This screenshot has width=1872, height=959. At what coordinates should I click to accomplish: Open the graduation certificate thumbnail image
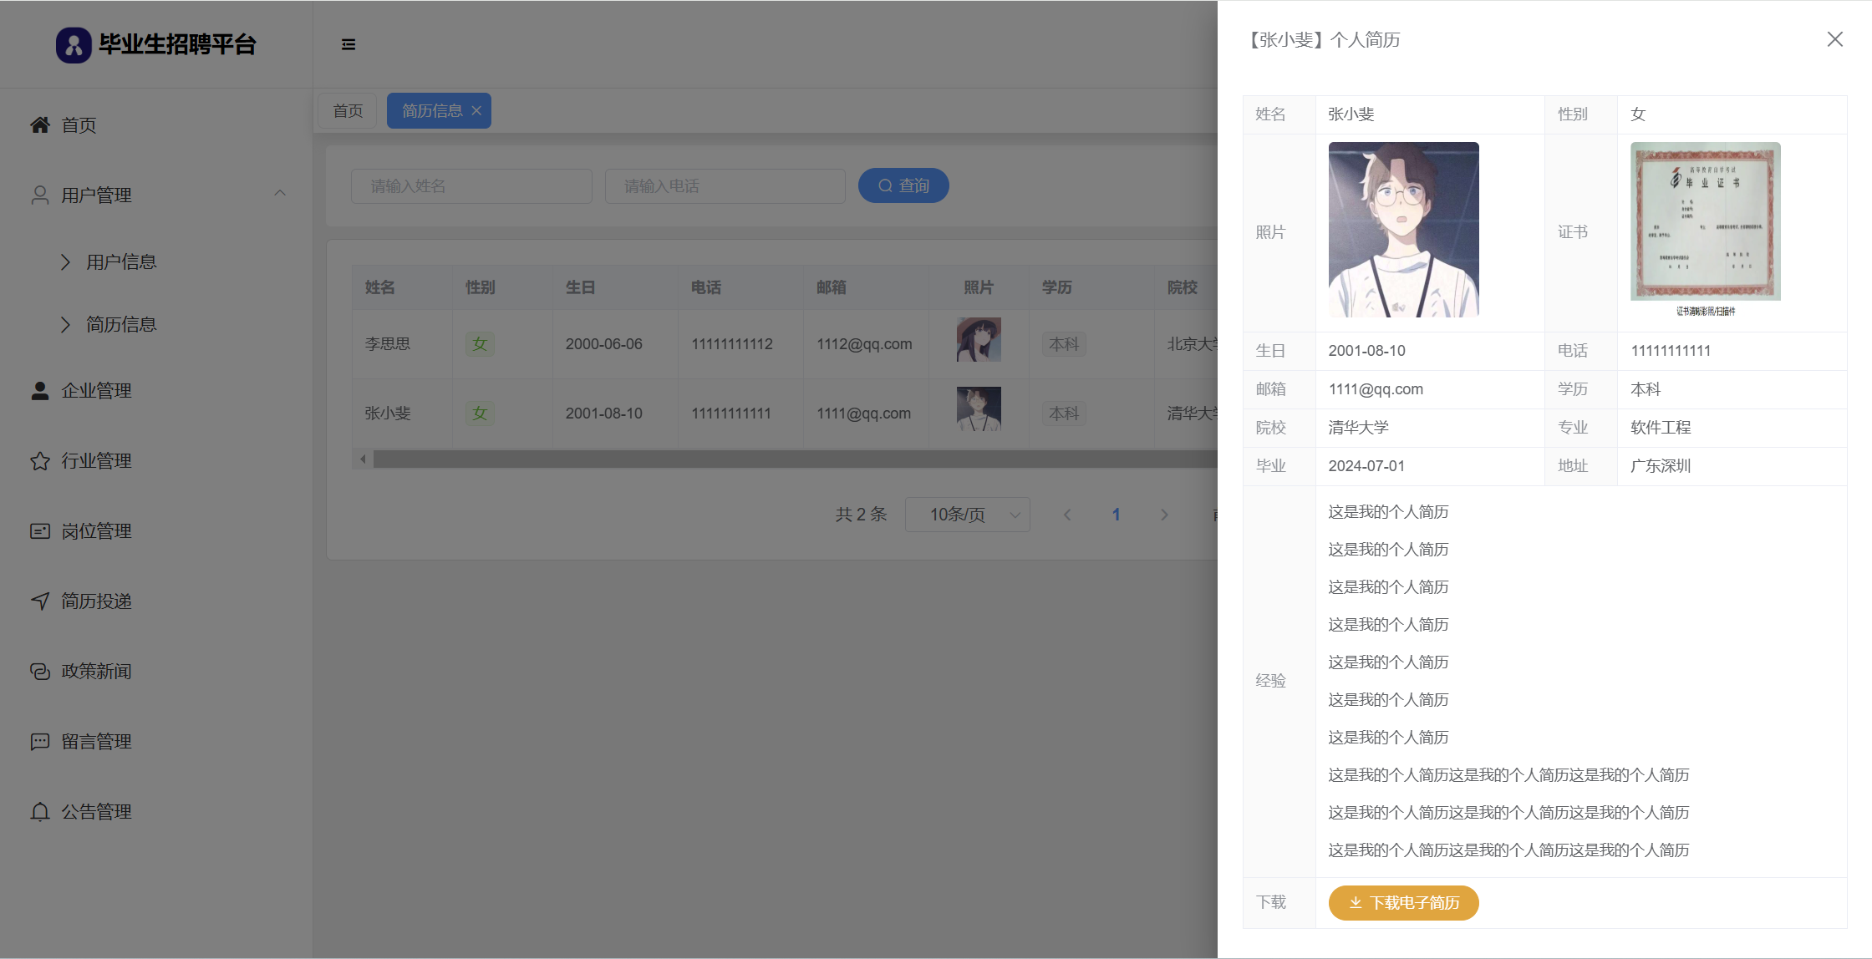(1705, 221)
